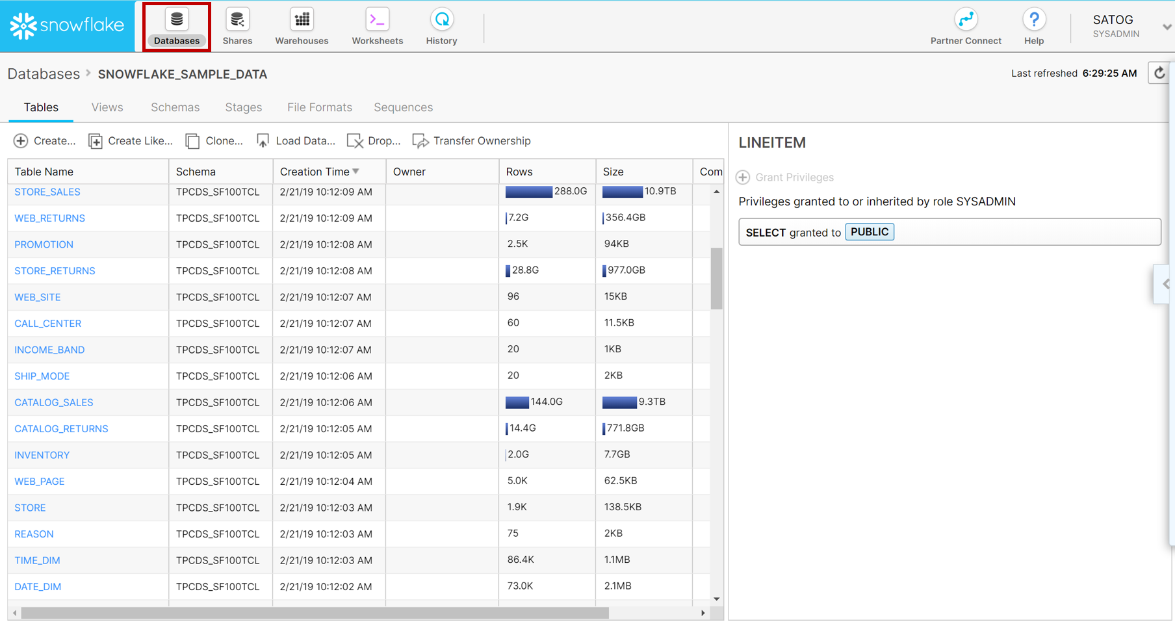Open the PROMOTION table
1175x622 pixels.
44,244
